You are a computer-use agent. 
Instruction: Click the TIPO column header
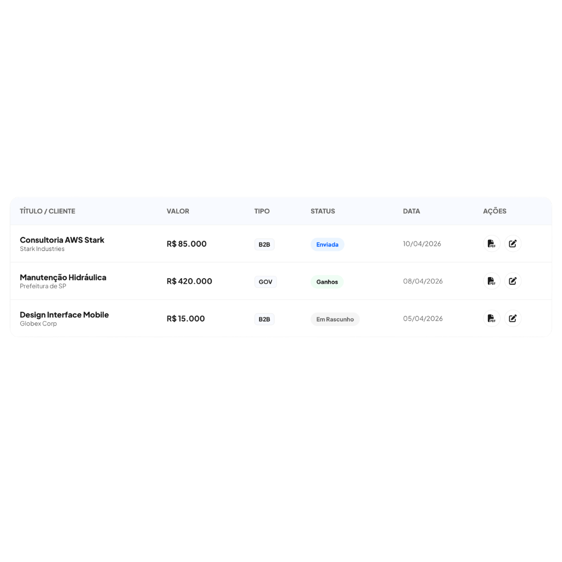point(262,211)
